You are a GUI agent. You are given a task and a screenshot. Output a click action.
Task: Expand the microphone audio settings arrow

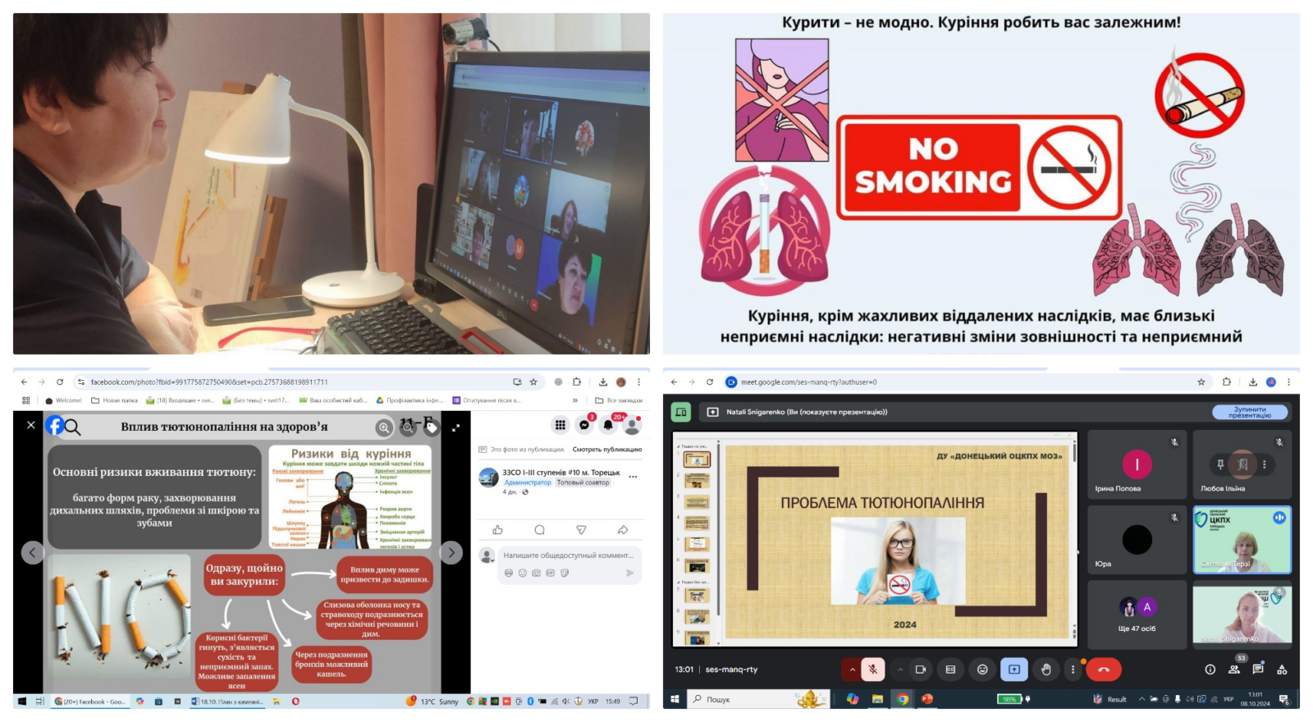pyautogui.click(x=853, y=669)
